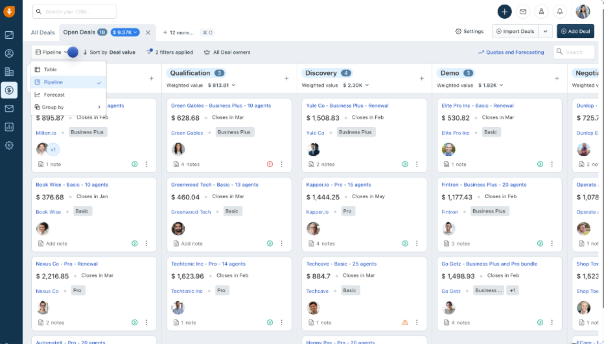Click +1 products badge on Go Getz card
The height and width of the screenshot is (344, 604).
[x=513, y=290]
